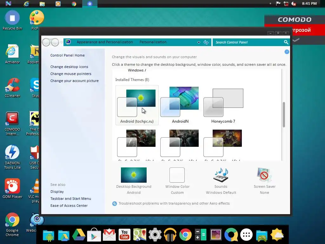Select the AndroidN theme

[x=180, y=105]
